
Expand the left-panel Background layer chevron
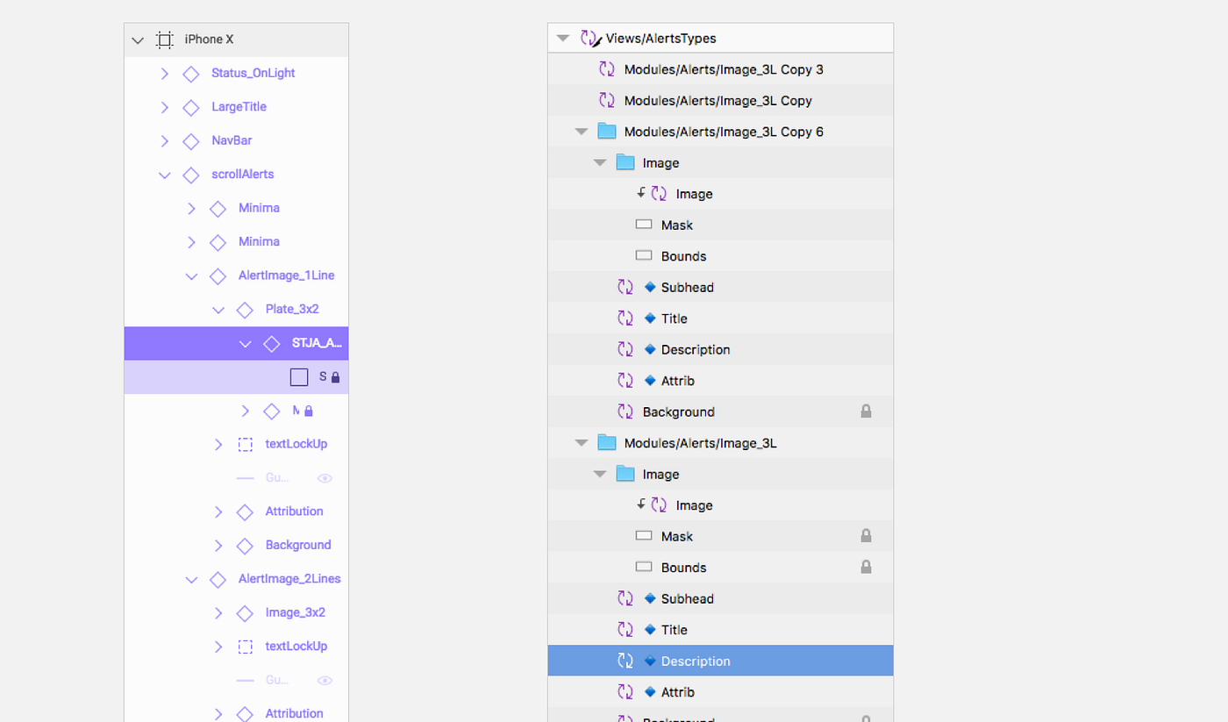[x=218, y=546]
